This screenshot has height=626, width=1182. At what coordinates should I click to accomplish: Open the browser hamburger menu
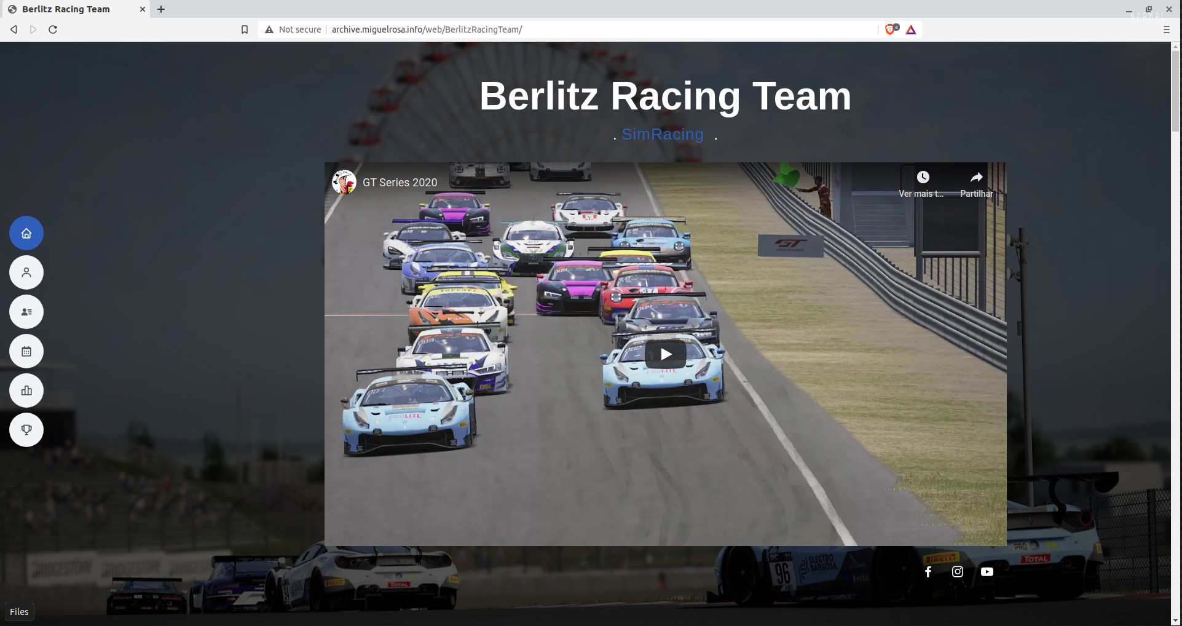(1167, 29)
